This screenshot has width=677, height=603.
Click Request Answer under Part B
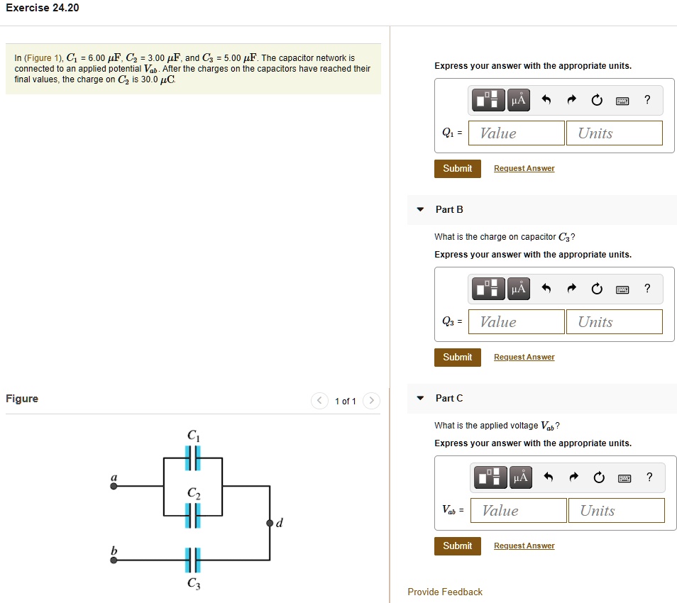524,357
